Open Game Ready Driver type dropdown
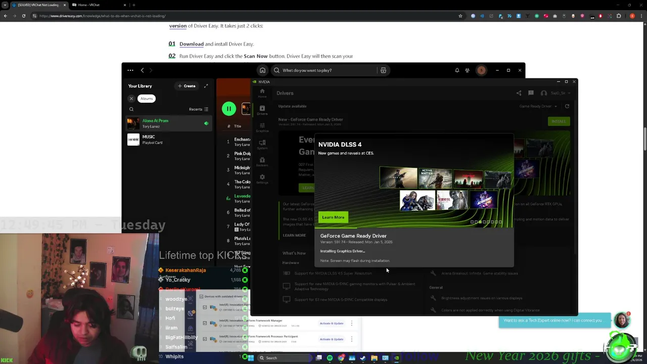This screenshot has width=647, height=364. click(x=538, y=106)
